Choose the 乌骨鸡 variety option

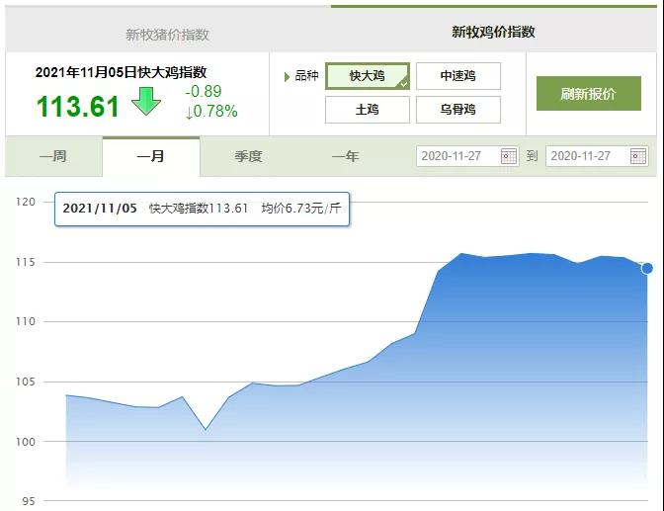tap(458, 110)
